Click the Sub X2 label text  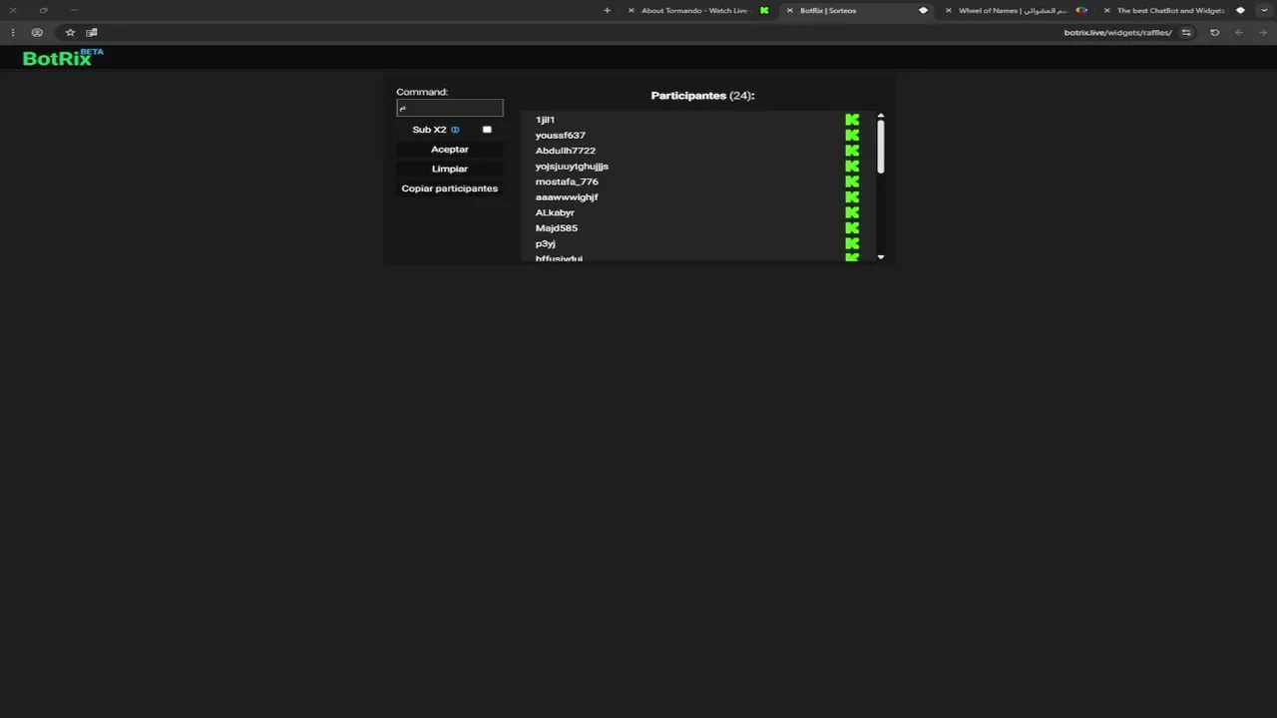click(x=429, y=130)
